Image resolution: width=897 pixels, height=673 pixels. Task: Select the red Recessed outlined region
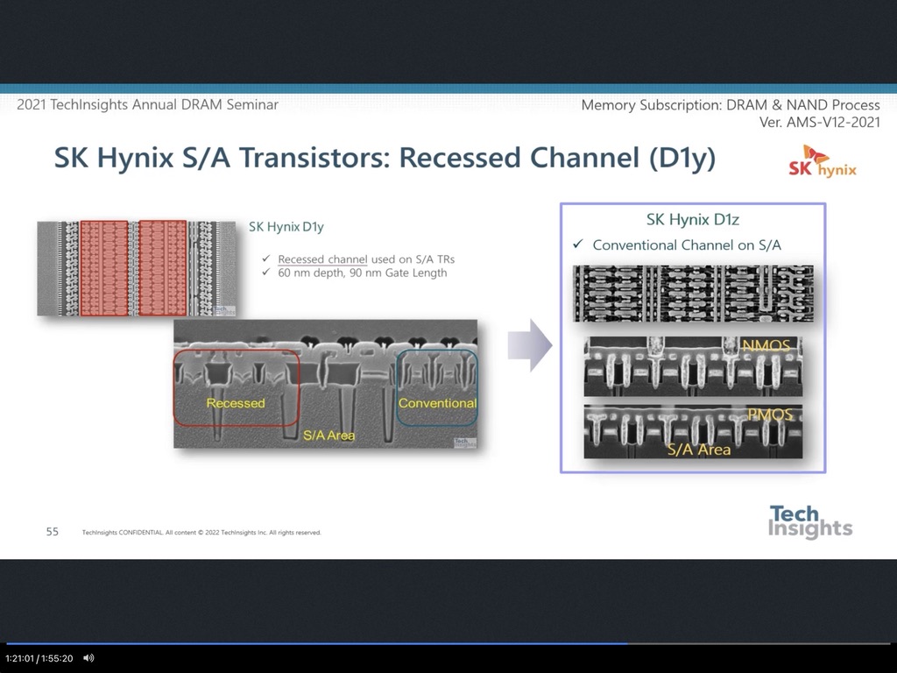click(x=237, y=387)
